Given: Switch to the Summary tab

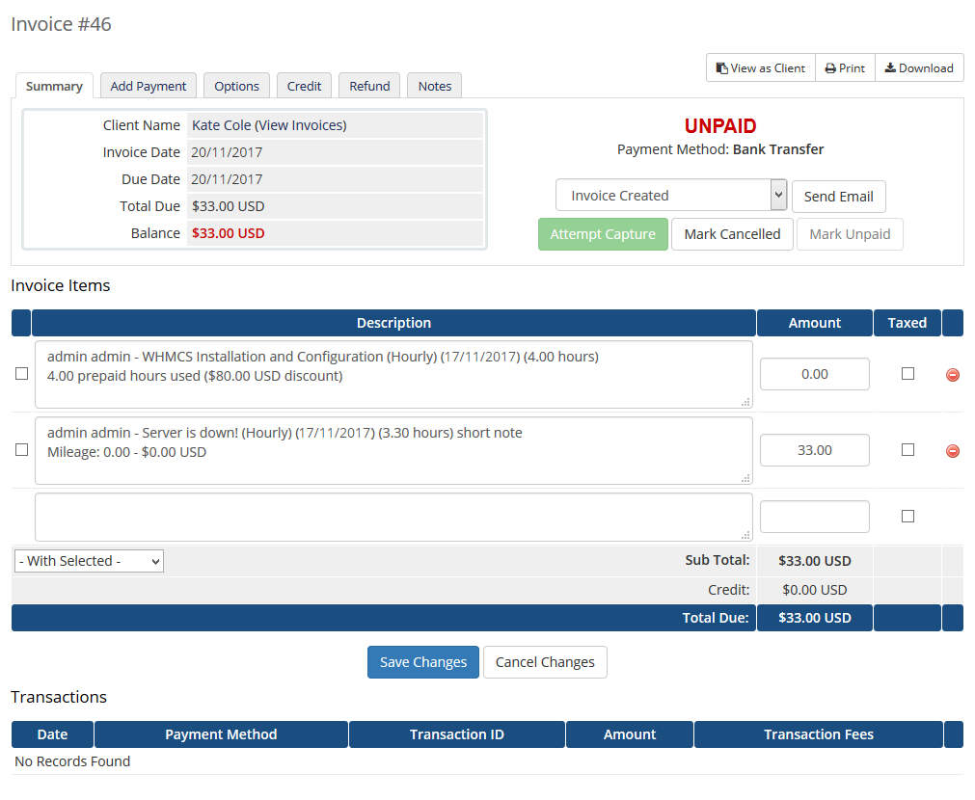Looking at the screenshot, I should pos(54,86).
